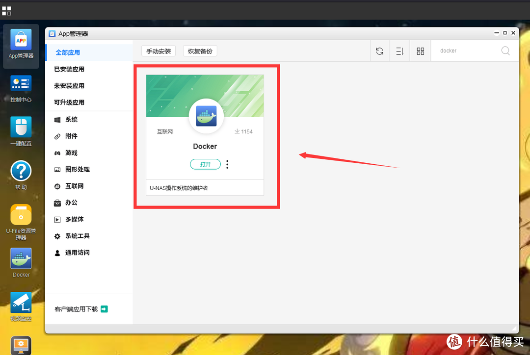Open the Docker card three-dot menu
The height and width of the screenshot is (355, 530).
(x=227, y=164)
